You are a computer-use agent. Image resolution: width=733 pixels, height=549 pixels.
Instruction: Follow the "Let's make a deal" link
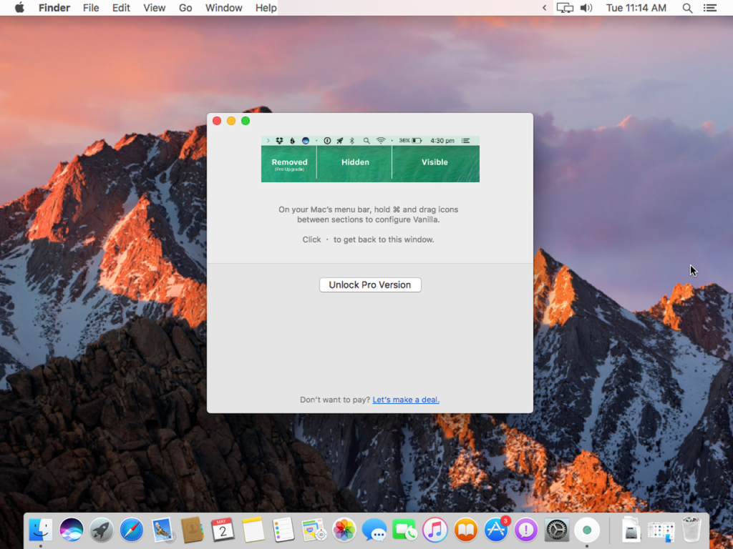click(406, 400)
